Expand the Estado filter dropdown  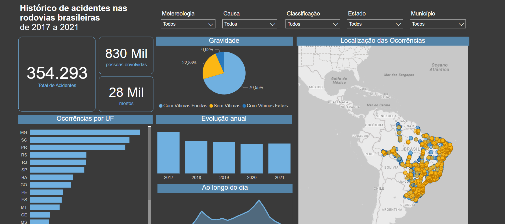click(375, 24)
